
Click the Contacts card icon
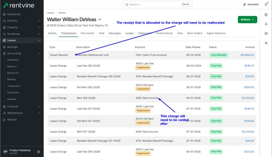pos(4,107)
